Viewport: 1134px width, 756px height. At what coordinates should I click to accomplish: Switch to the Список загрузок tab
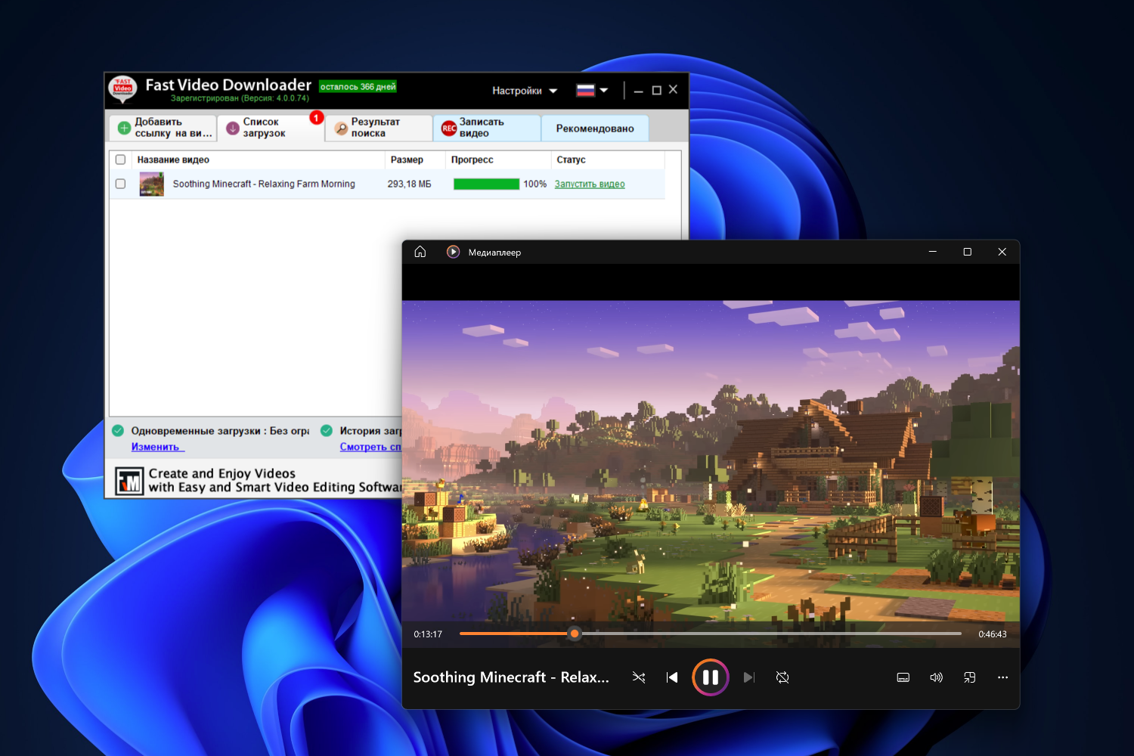point(271,128)
